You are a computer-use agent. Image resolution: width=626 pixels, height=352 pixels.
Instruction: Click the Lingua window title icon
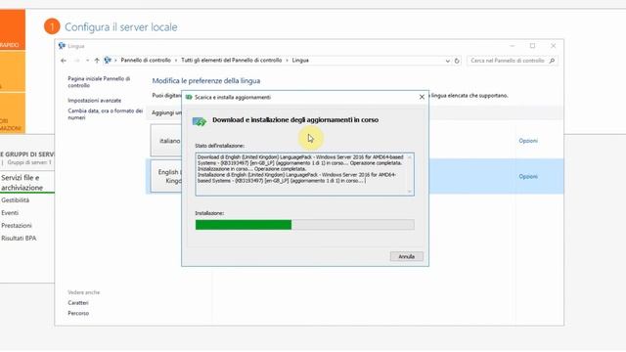62,46
